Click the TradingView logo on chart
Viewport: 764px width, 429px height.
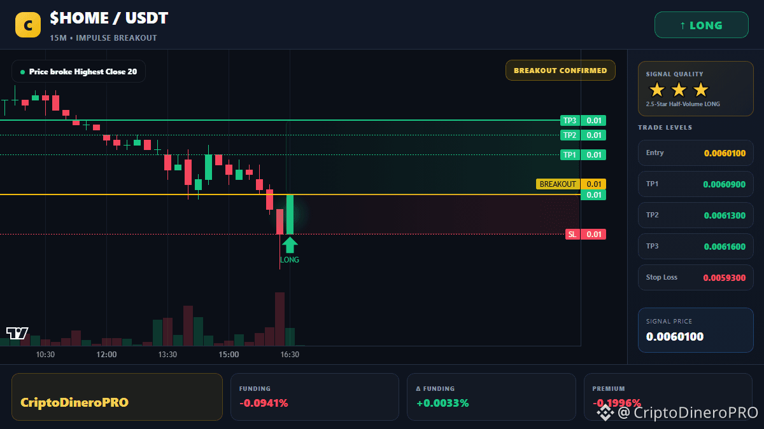[x=17, y=333]
